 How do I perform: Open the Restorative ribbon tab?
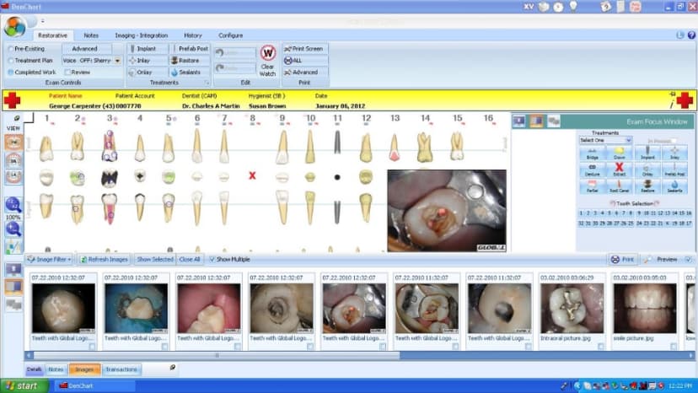(x=52, y=35)
